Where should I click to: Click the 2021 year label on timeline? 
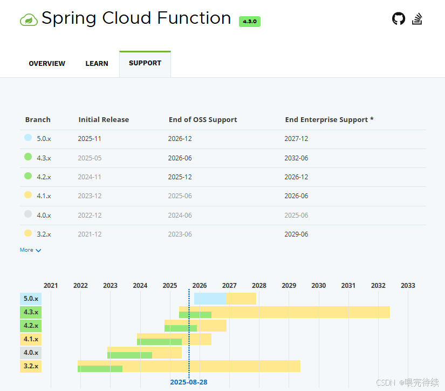click(51, 286)
